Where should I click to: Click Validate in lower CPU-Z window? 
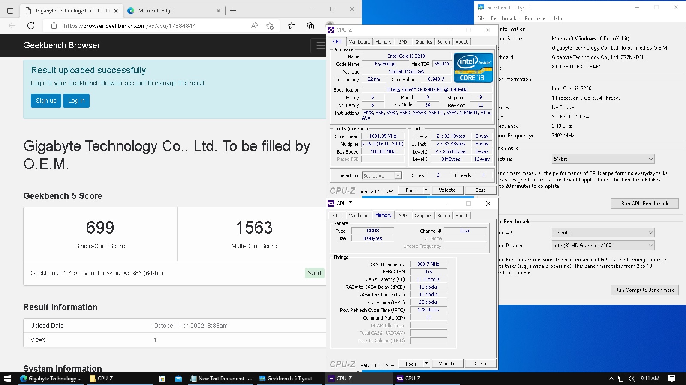[447, 364]
